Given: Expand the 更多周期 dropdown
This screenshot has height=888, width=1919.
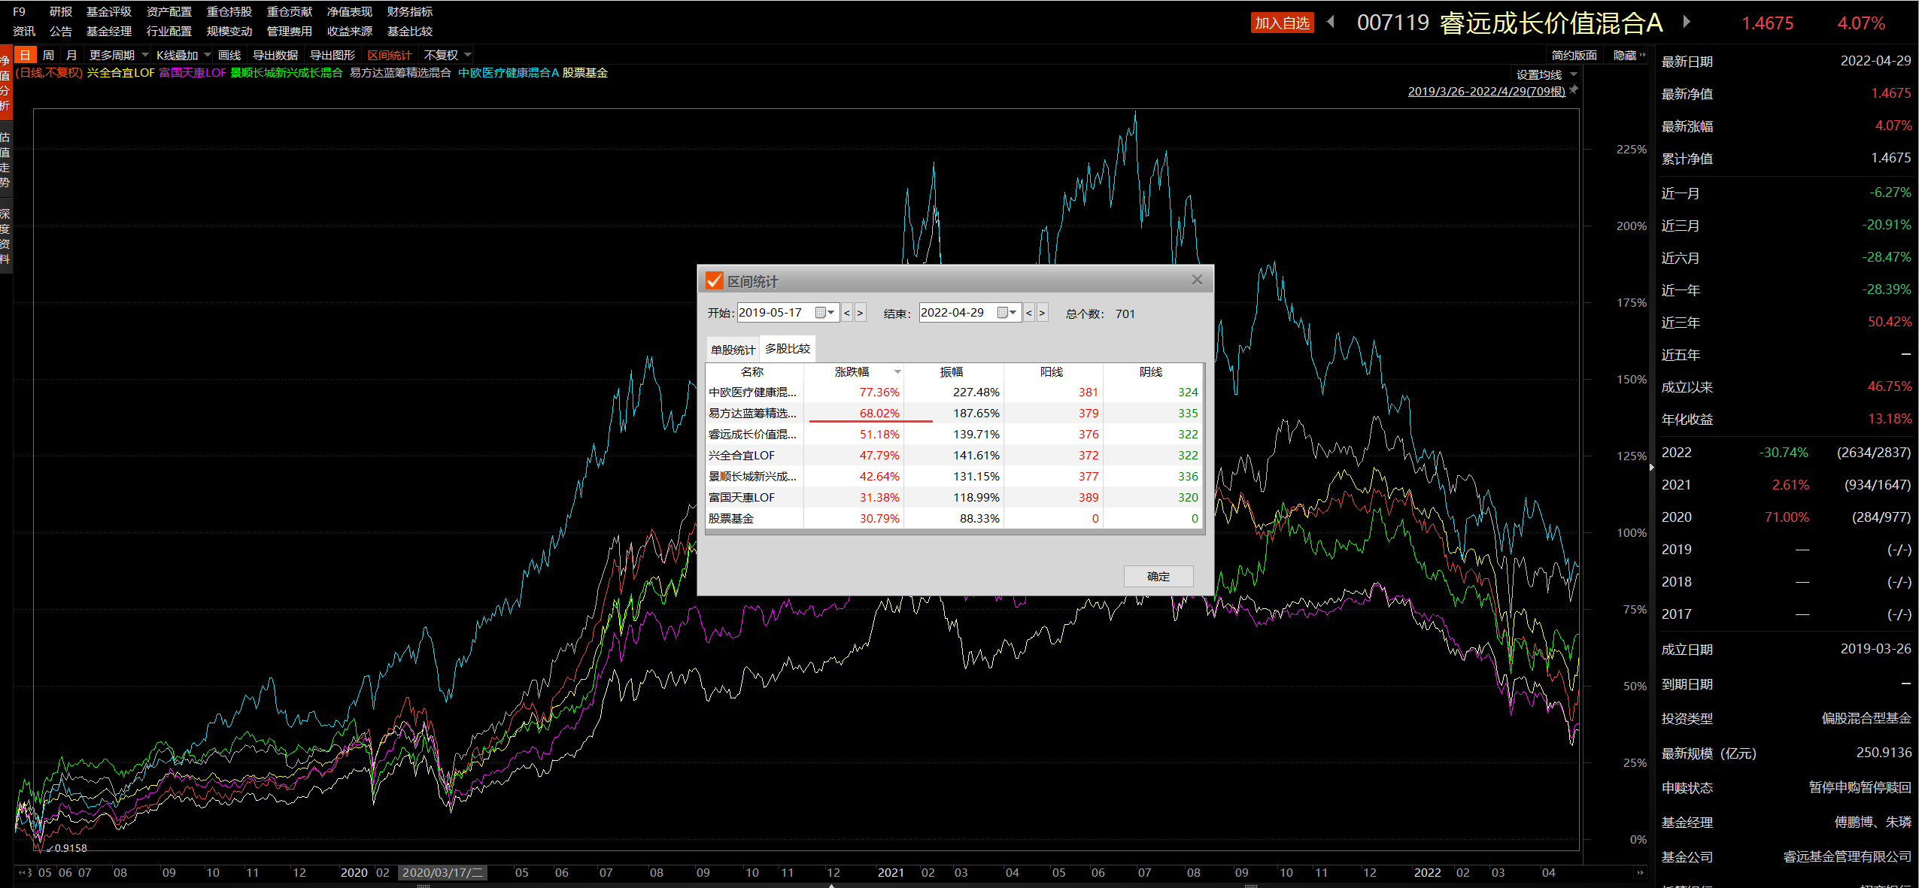Looking at the screenshot, I should tap(118, 55).
